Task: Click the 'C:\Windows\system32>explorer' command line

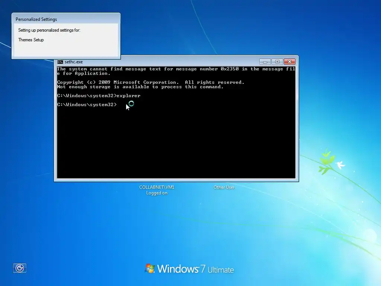Action: point(99,96)
